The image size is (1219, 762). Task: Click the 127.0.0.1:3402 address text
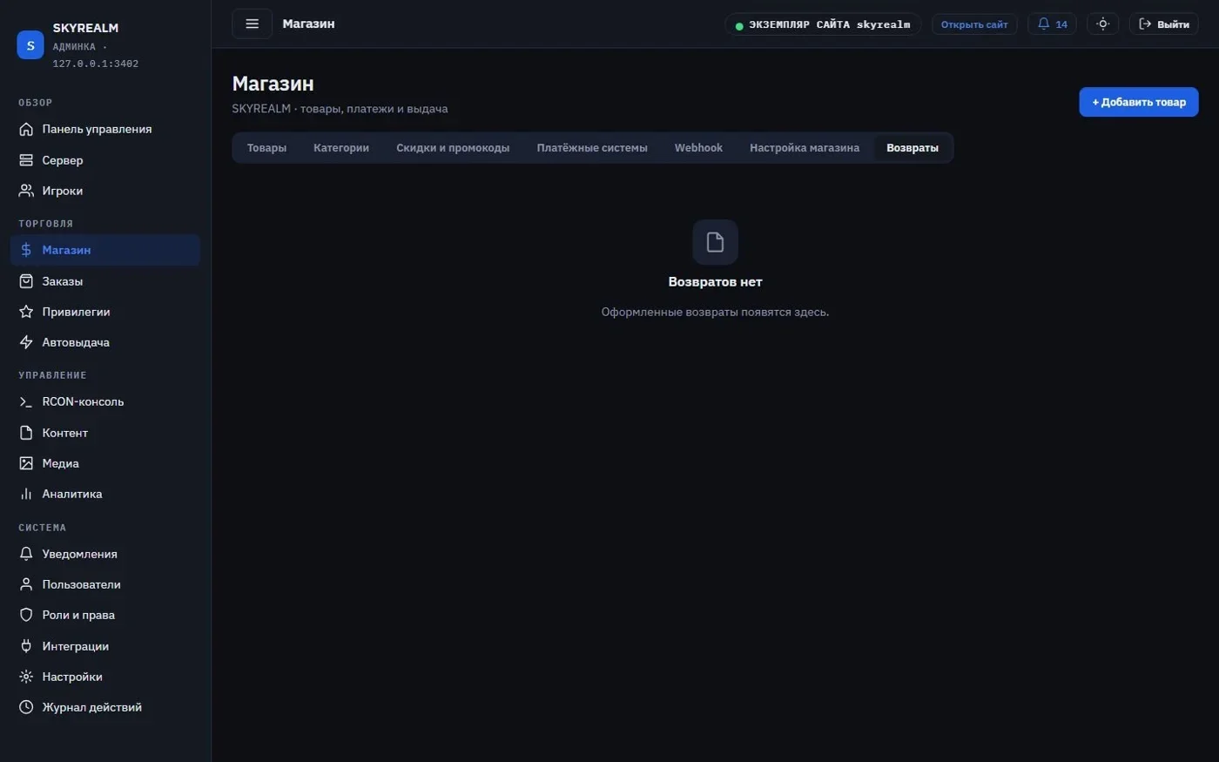click(96, 64)
